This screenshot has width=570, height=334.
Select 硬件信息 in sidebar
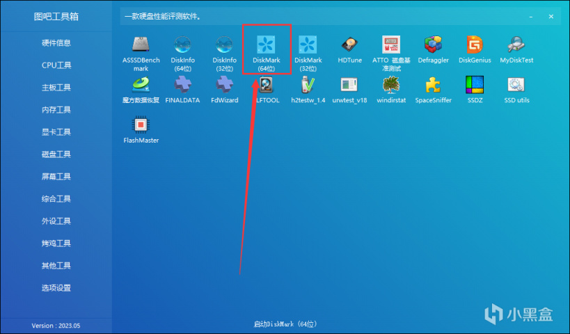[56, 43]
